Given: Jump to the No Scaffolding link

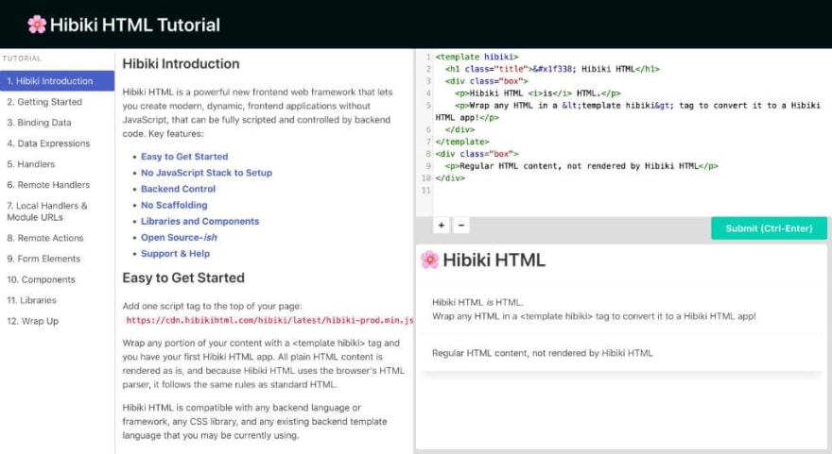Looking at the screenshot, I should (x=174, y=205).
